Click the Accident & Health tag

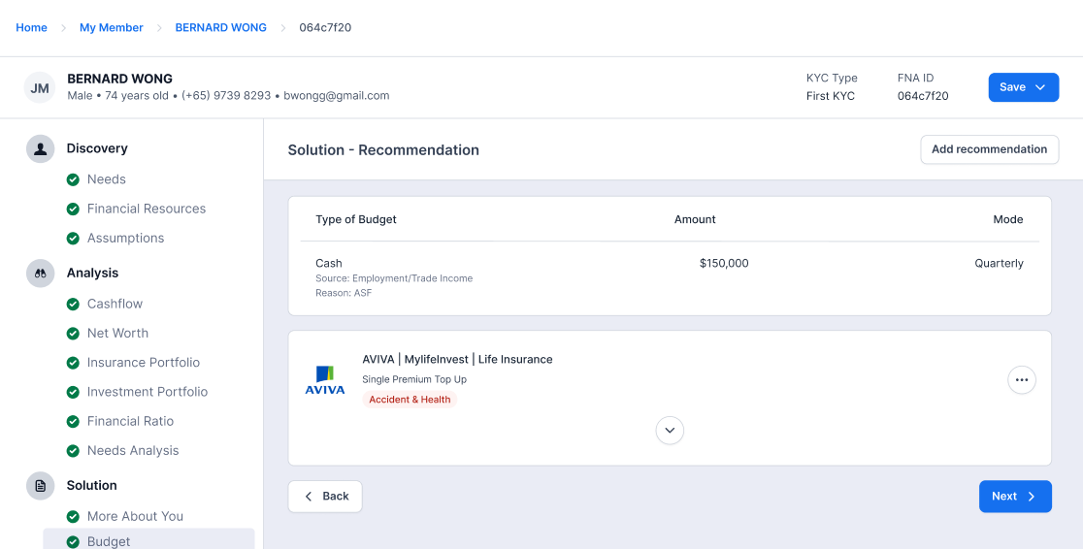410,400
